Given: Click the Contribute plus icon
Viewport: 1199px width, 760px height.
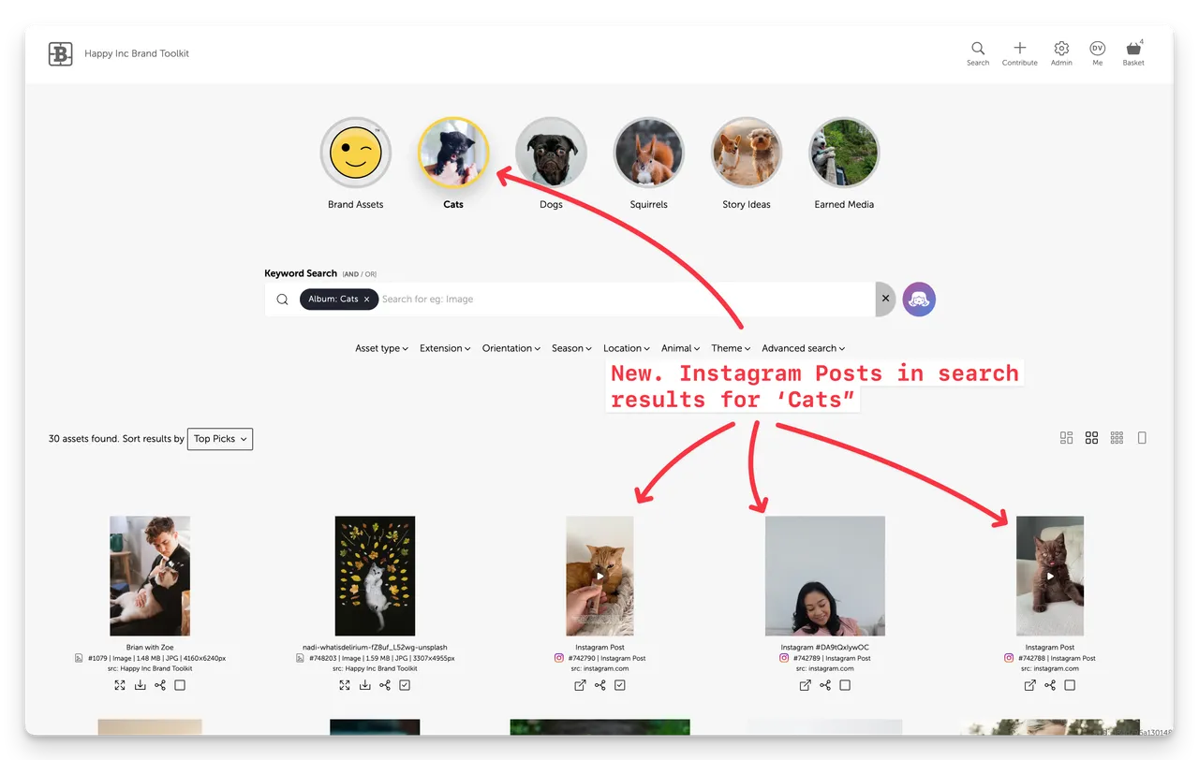Looking at the screenshot, I should click(1019, 50).
